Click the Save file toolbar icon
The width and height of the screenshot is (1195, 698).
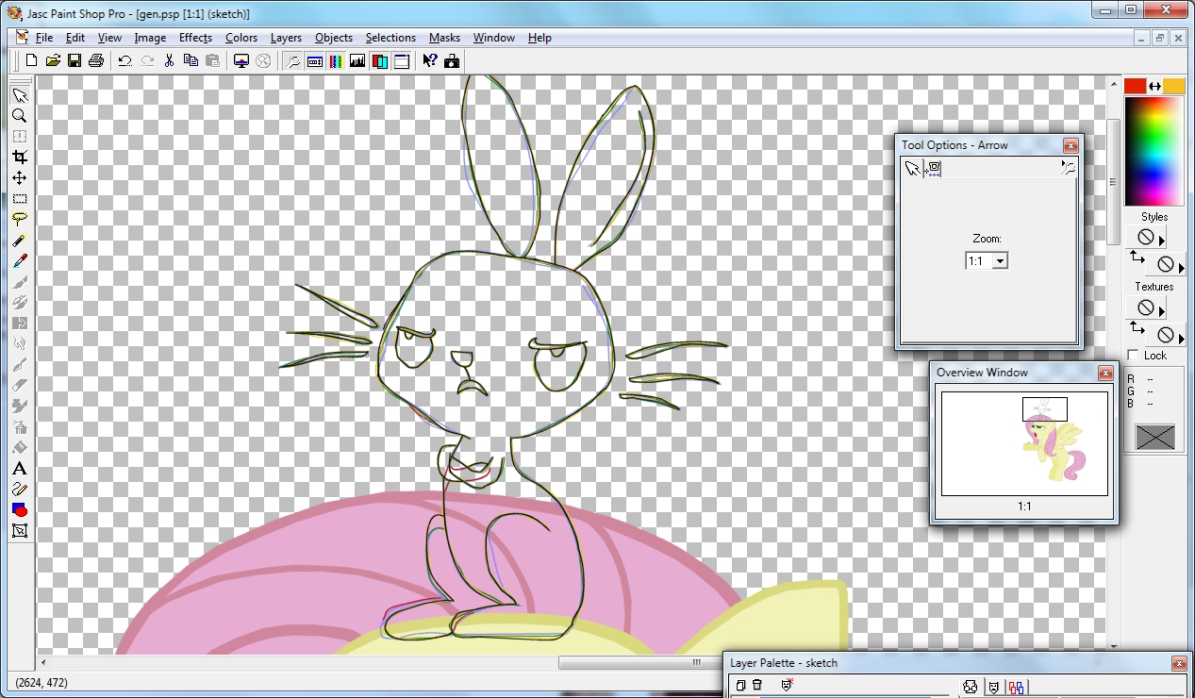pyautogui.click(x=75, y=61)
